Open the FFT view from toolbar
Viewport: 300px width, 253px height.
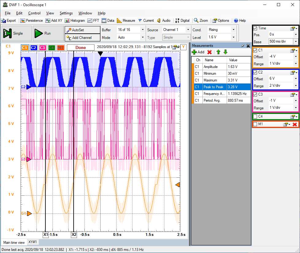(93, 21)
